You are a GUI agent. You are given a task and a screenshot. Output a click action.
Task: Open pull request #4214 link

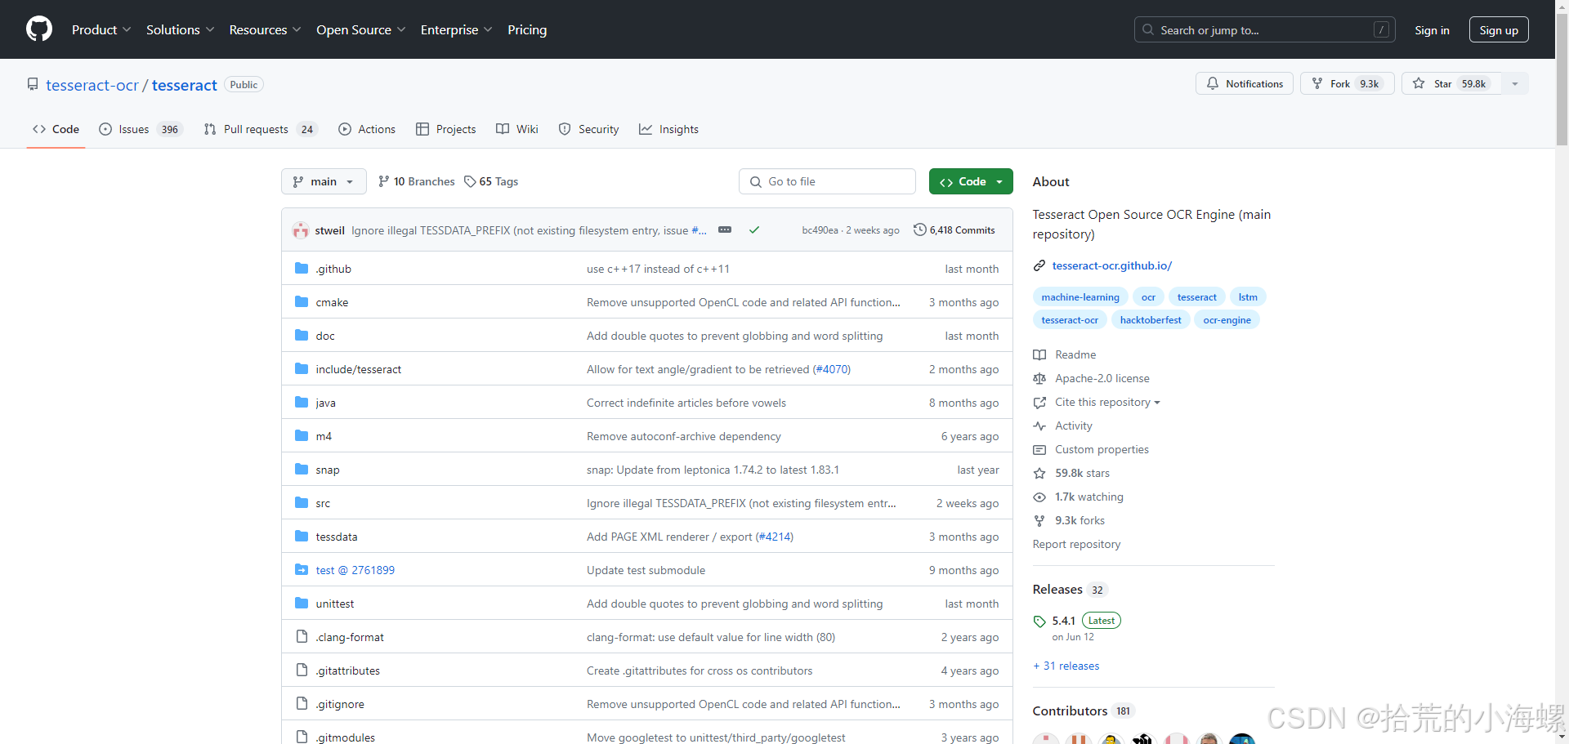774,537
